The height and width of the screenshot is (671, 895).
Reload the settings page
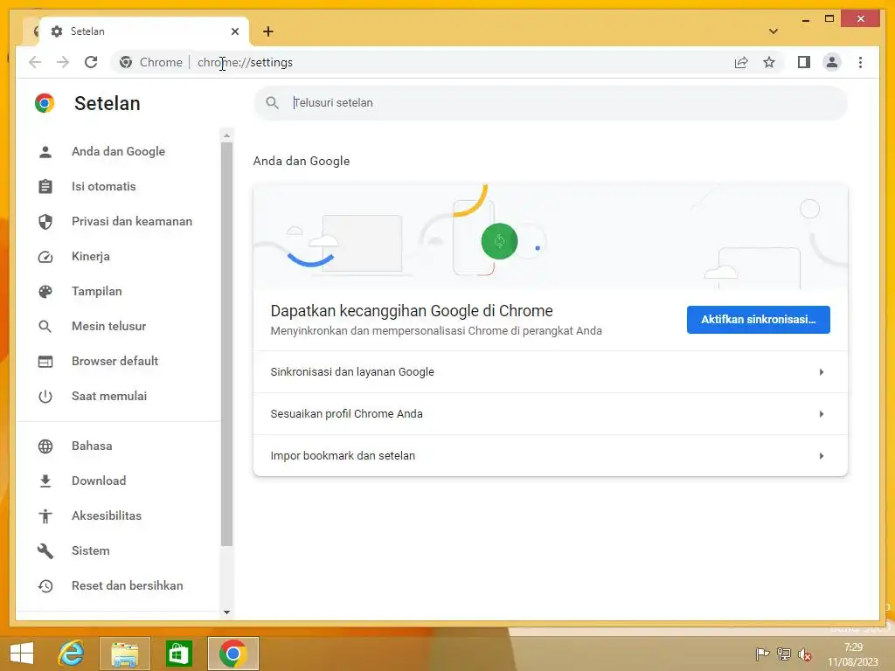(x=91, y=62)
